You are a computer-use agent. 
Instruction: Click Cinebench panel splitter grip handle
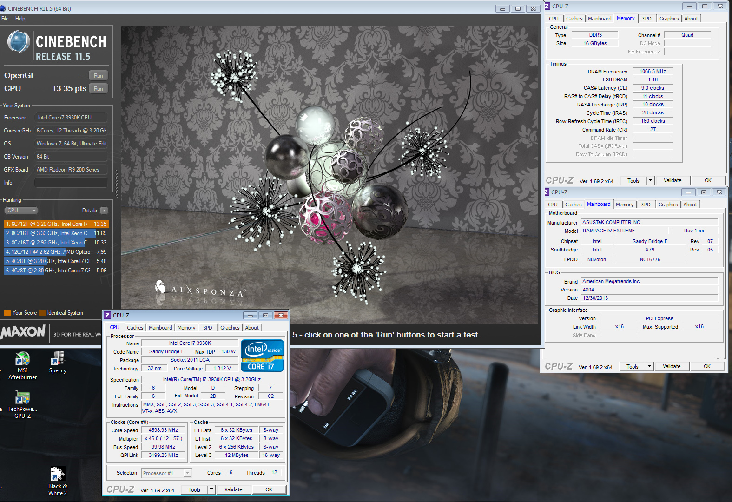tap(117, 184)
